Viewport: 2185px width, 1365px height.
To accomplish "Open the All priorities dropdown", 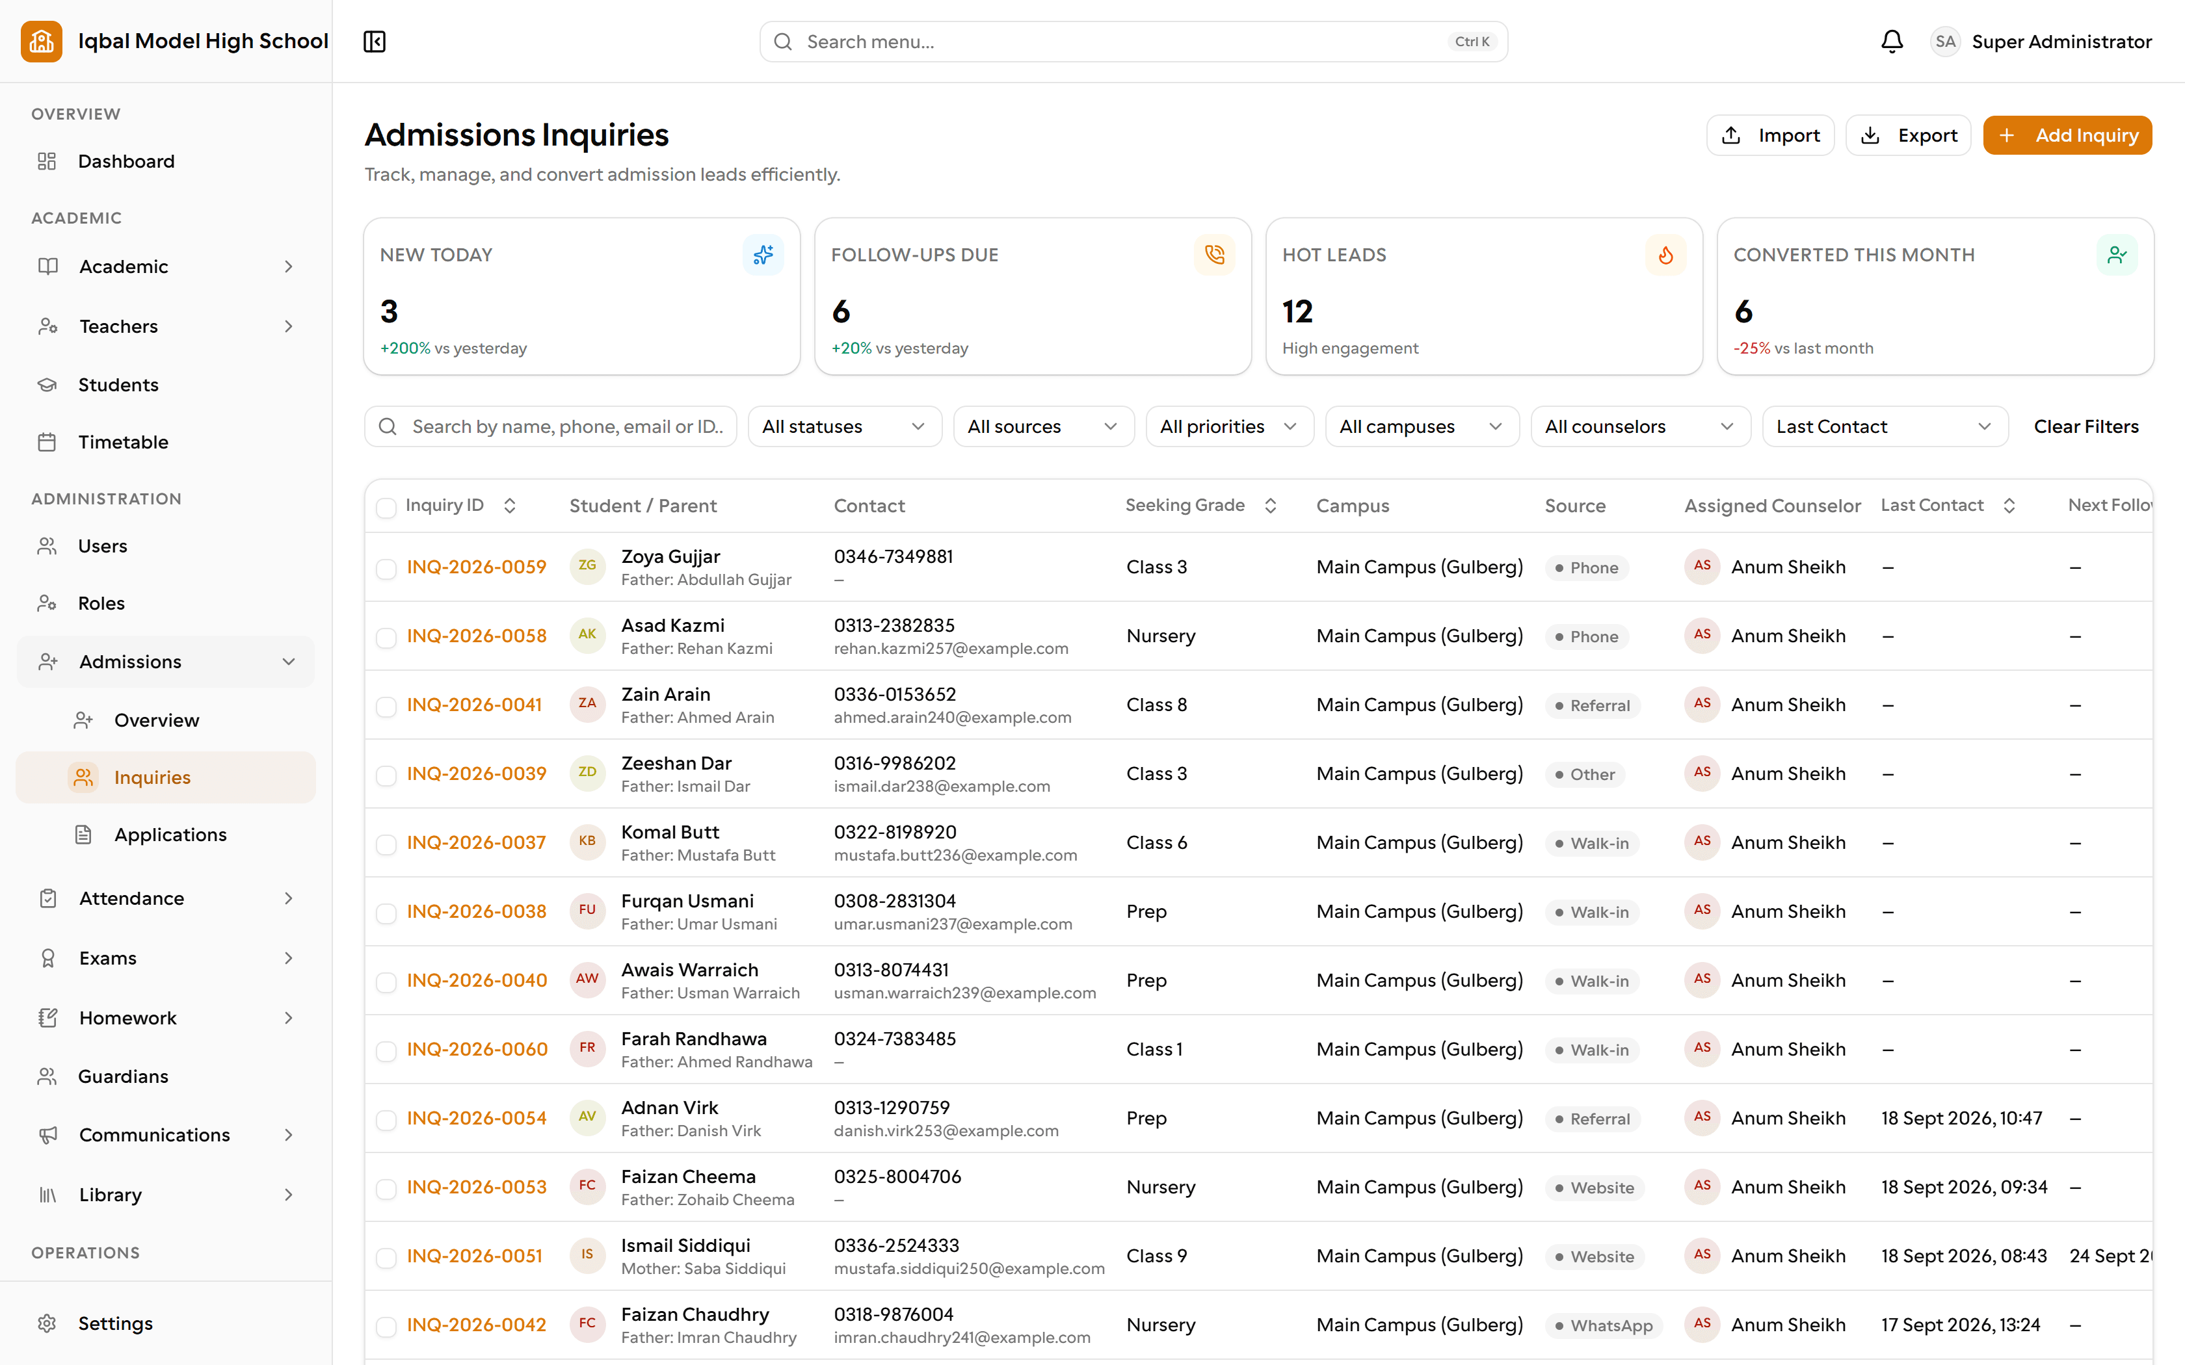I will click(x=1229, y=426).
